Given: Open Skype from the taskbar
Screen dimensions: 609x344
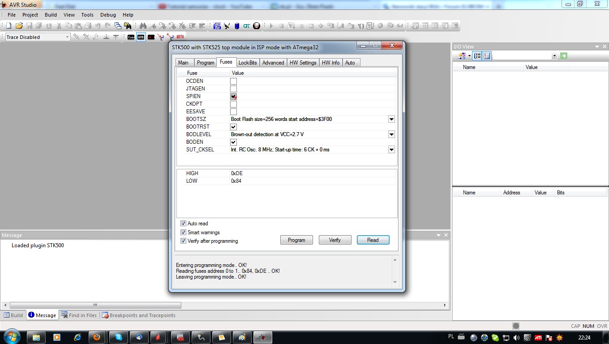Looking at the screenshot, I should click(x=118, y=337).
